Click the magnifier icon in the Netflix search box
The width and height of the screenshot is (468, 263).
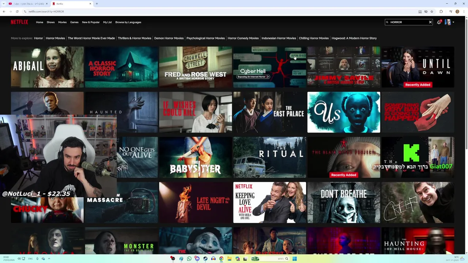point(387,22)
